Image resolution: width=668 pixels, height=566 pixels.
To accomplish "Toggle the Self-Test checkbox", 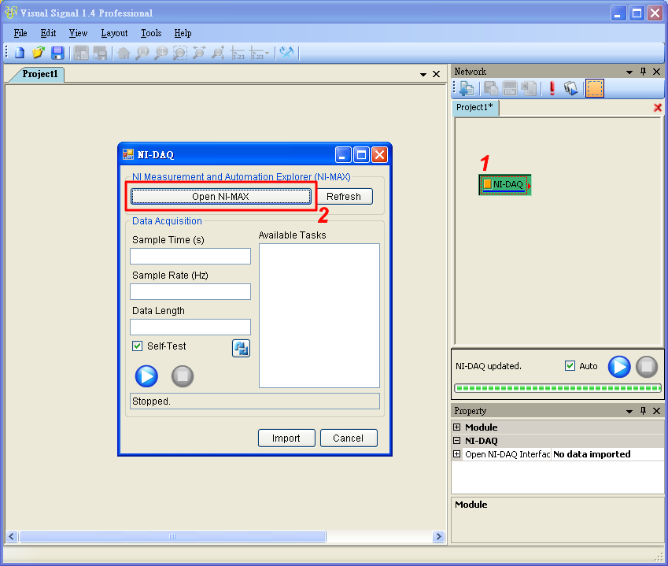I will click(137, 346).
